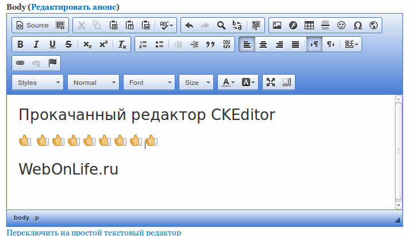Open the Size dropdown

tap(197, 83)
